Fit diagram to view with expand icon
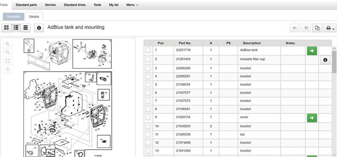The width and height of the screenshot is (337, 157). [x=8, y=60]
